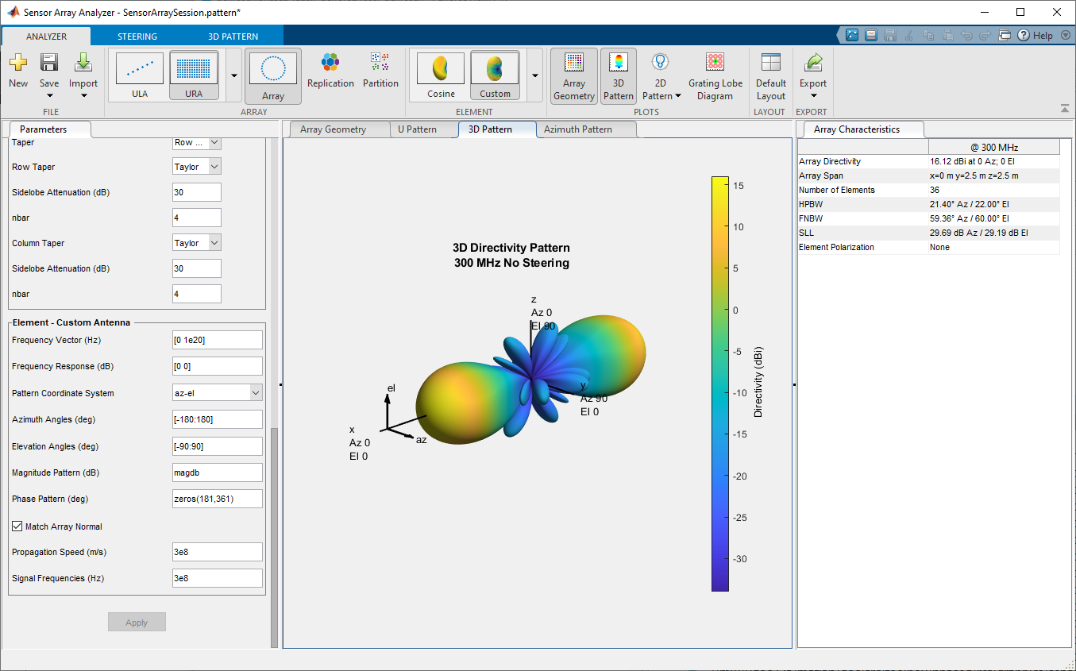The image size is (1076, 671).
Task: Choose the ULA array type
Action: 140,75
